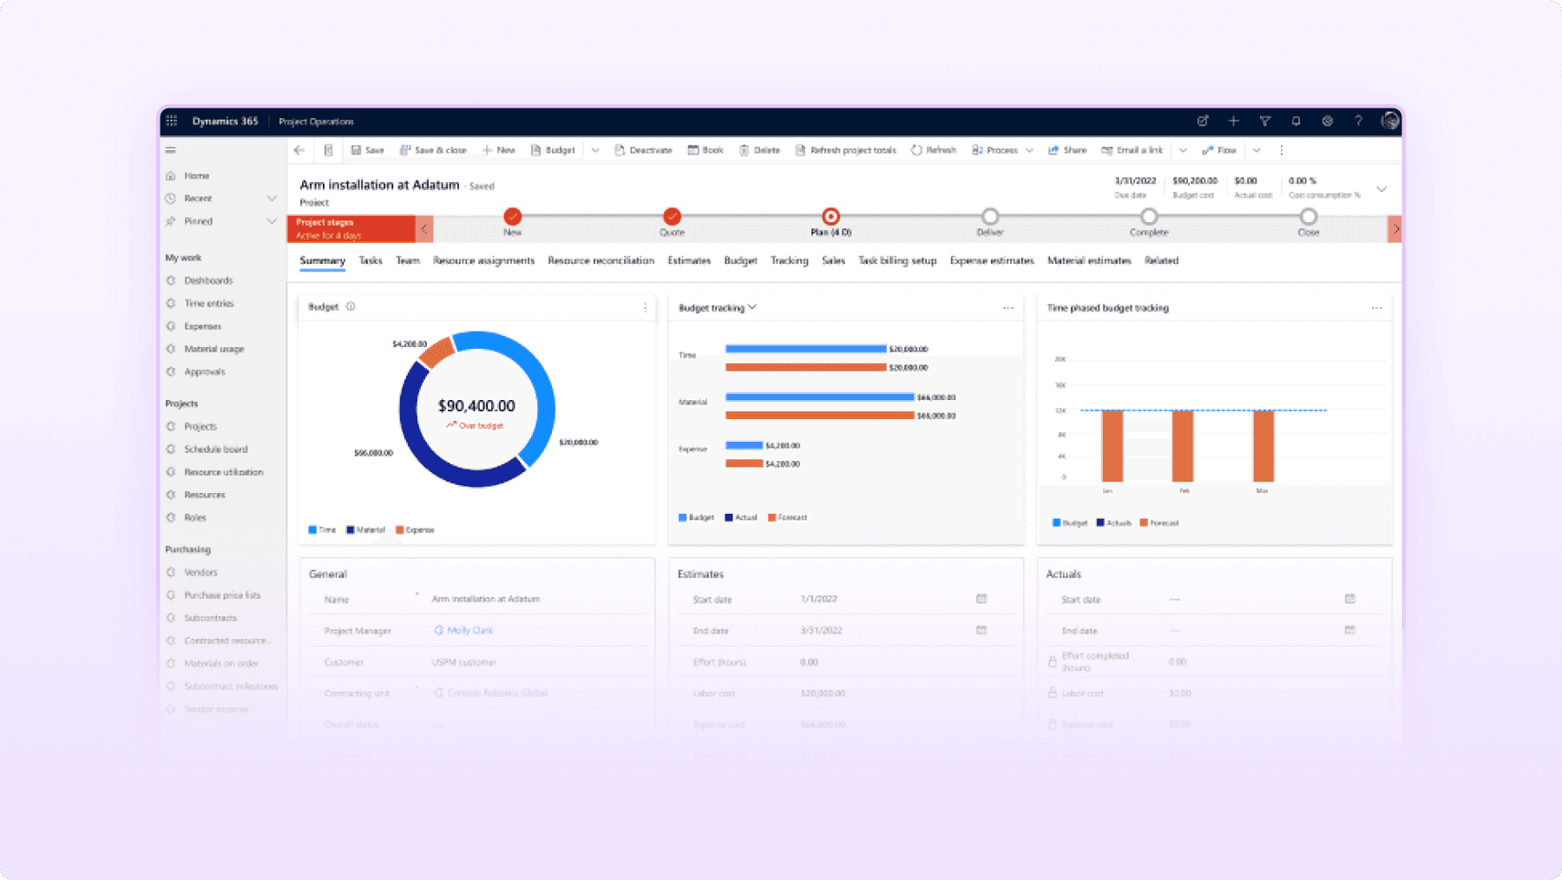Open Resource utilization in sidebar
Viewport: 1562px width, 880px height.
tap(224, 471)
